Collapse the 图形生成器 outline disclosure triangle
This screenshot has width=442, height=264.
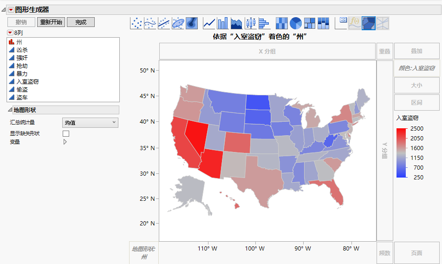coord(3,10)
